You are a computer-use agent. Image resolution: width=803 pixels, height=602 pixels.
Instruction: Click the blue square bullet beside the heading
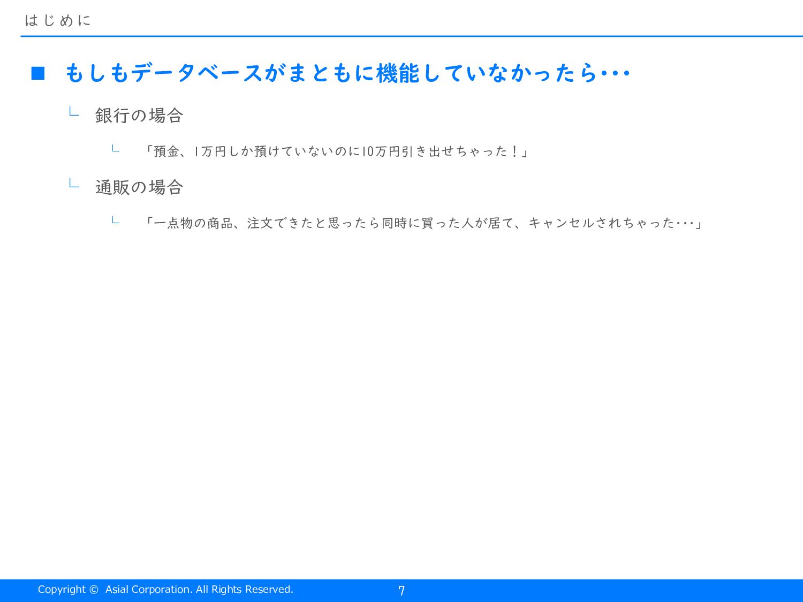point(38,73)
